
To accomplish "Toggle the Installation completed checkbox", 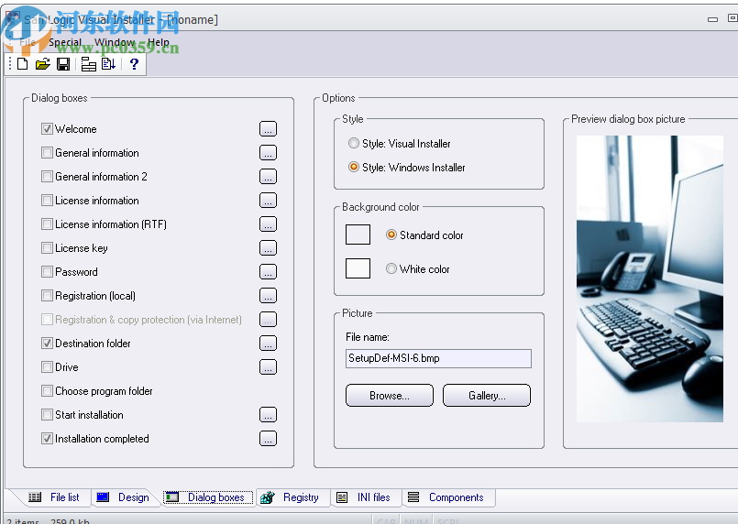I will coord(47,439).
